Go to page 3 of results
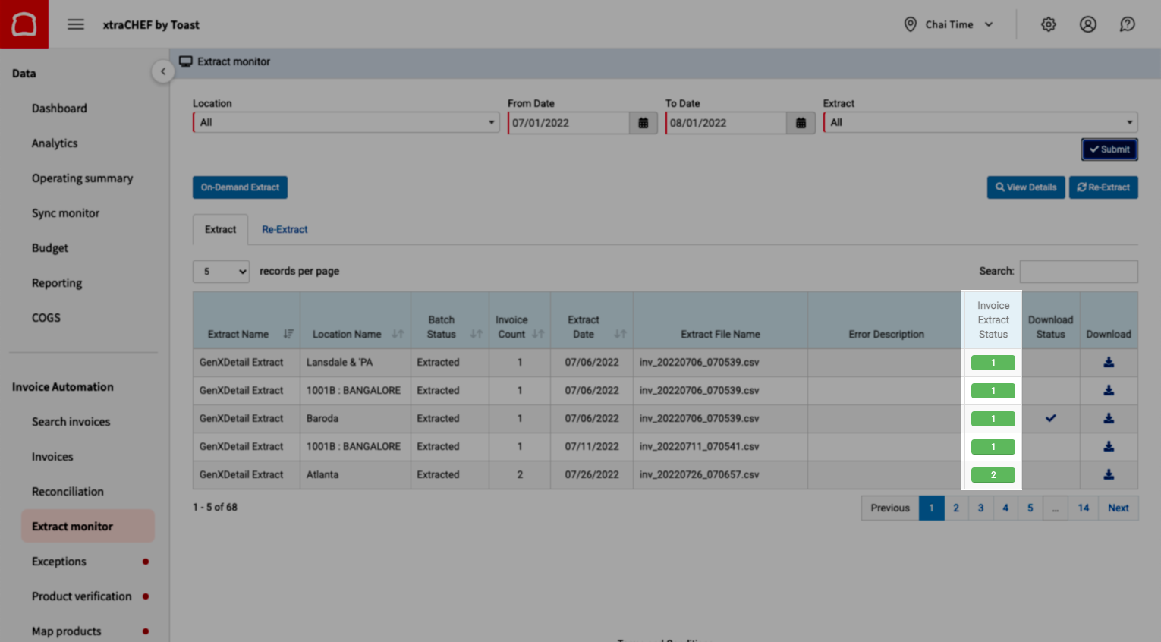Image resolution: width=1161 pixels, height=642 pixels. click(980, 508)
